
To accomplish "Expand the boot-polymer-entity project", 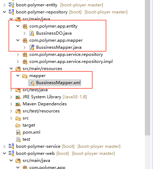I will point(4,5).
